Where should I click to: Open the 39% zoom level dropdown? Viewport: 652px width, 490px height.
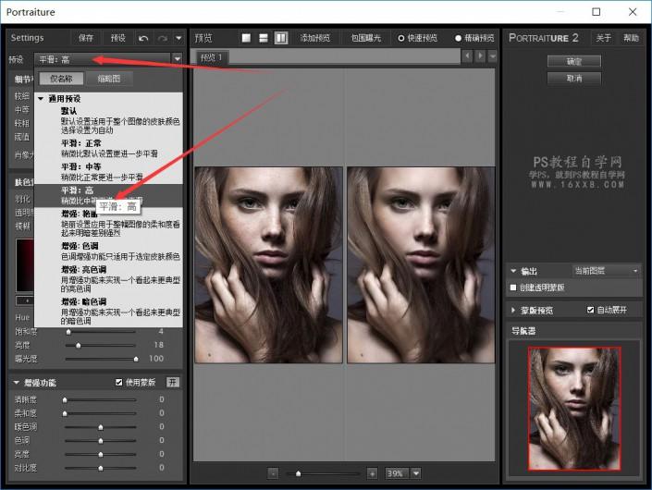(415, 472)
